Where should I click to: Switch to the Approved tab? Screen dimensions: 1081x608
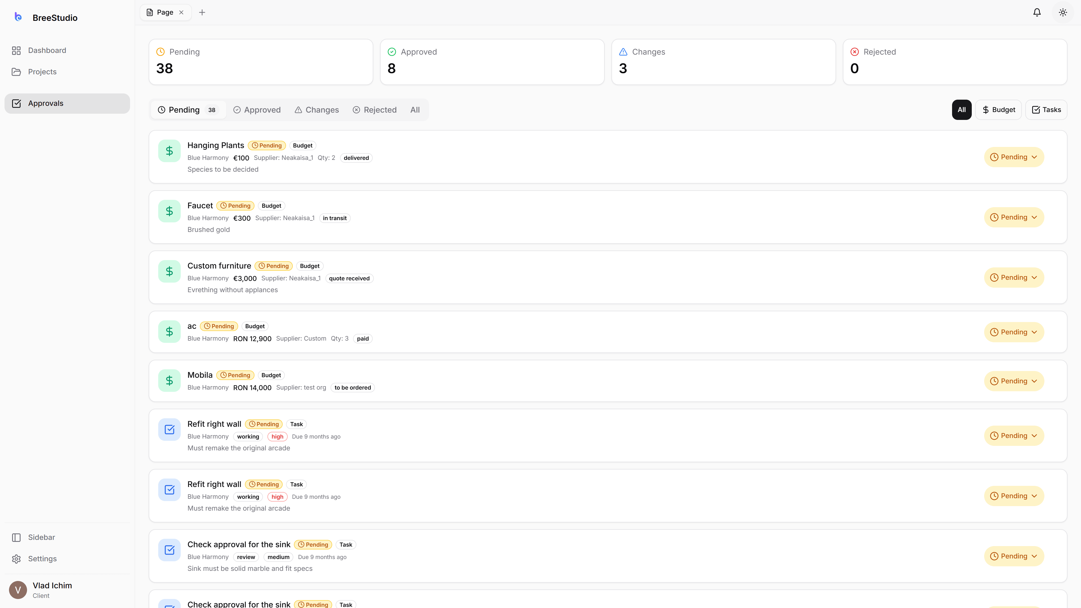tap(257, 110)
